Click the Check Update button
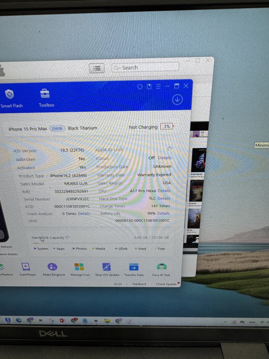The image size is (269, 359). tap(166, 284)
